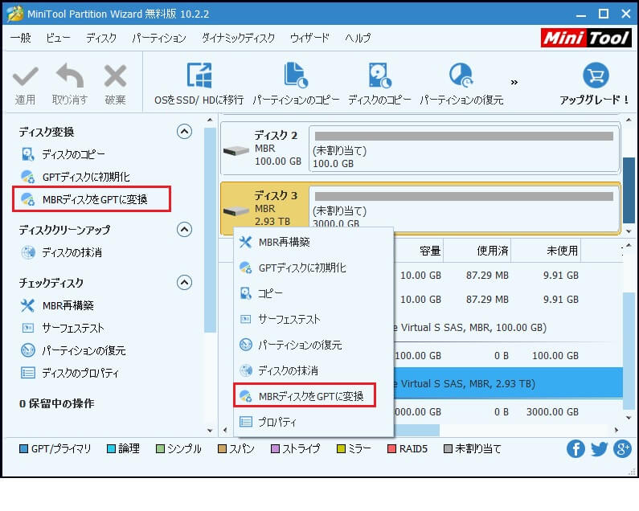This screenshot has width=639, height=511.
Task: Open パーティションの復元 toolbar tool
Action: (x=461, y=84)
